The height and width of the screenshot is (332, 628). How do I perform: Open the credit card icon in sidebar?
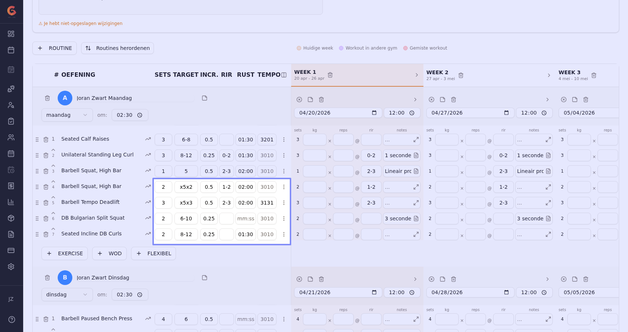click(11, 250)
